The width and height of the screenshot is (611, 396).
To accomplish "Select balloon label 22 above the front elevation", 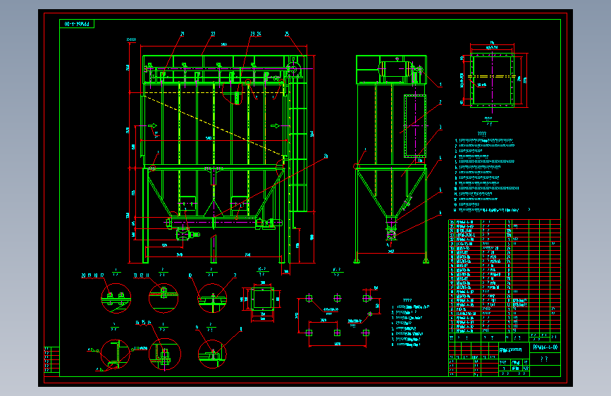I will click(213, 35).
